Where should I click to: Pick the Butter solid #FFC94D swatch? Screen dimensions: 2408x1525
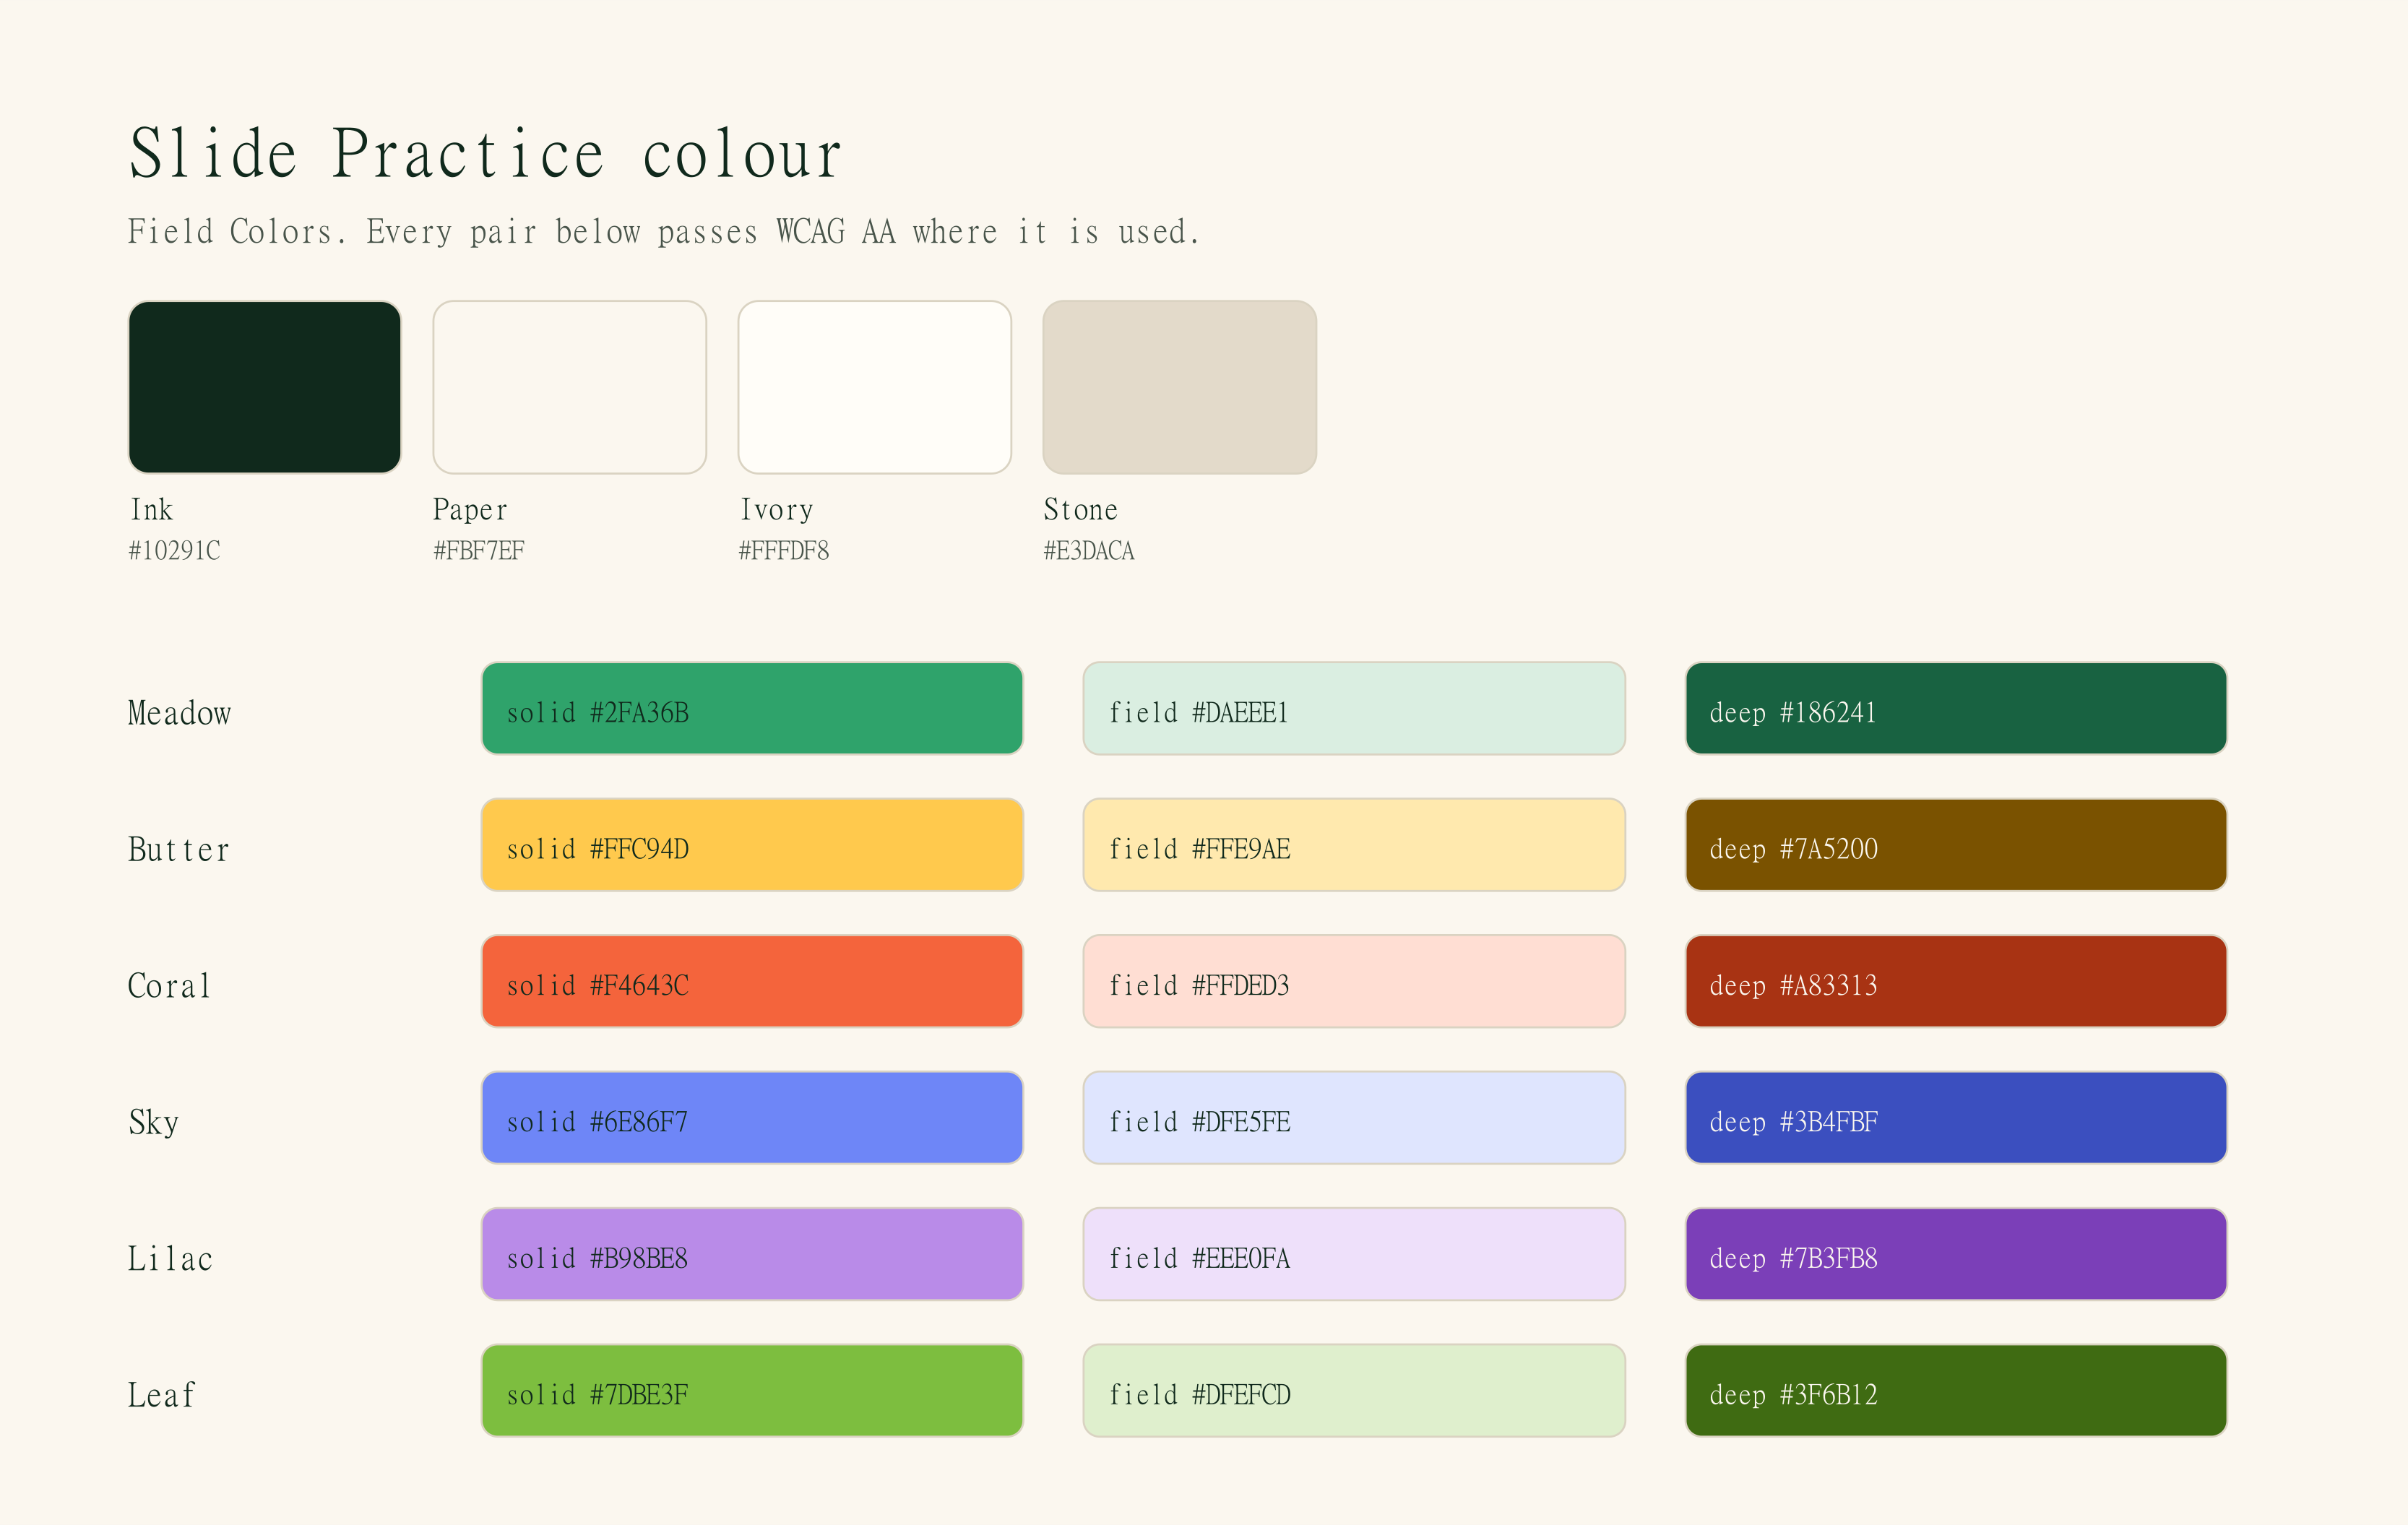[x=752, y=845]
